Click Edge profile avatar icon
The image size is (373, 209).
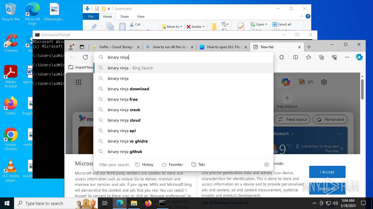click(x=71, y=47)
